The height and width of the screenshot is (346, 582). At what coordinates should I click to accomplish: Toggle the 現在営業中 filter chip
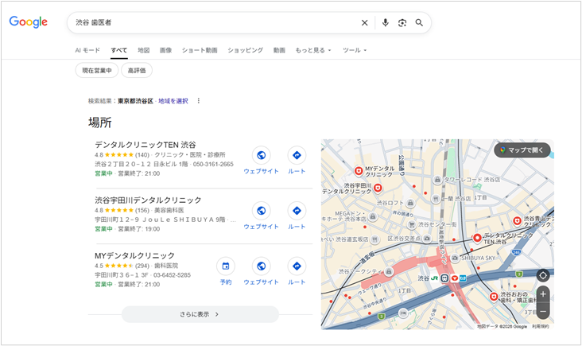97,70
